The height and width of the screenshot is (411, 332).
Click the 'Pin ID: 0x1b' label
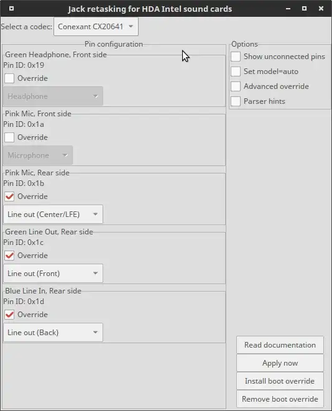pyautogui.click(x=24, y=183)
